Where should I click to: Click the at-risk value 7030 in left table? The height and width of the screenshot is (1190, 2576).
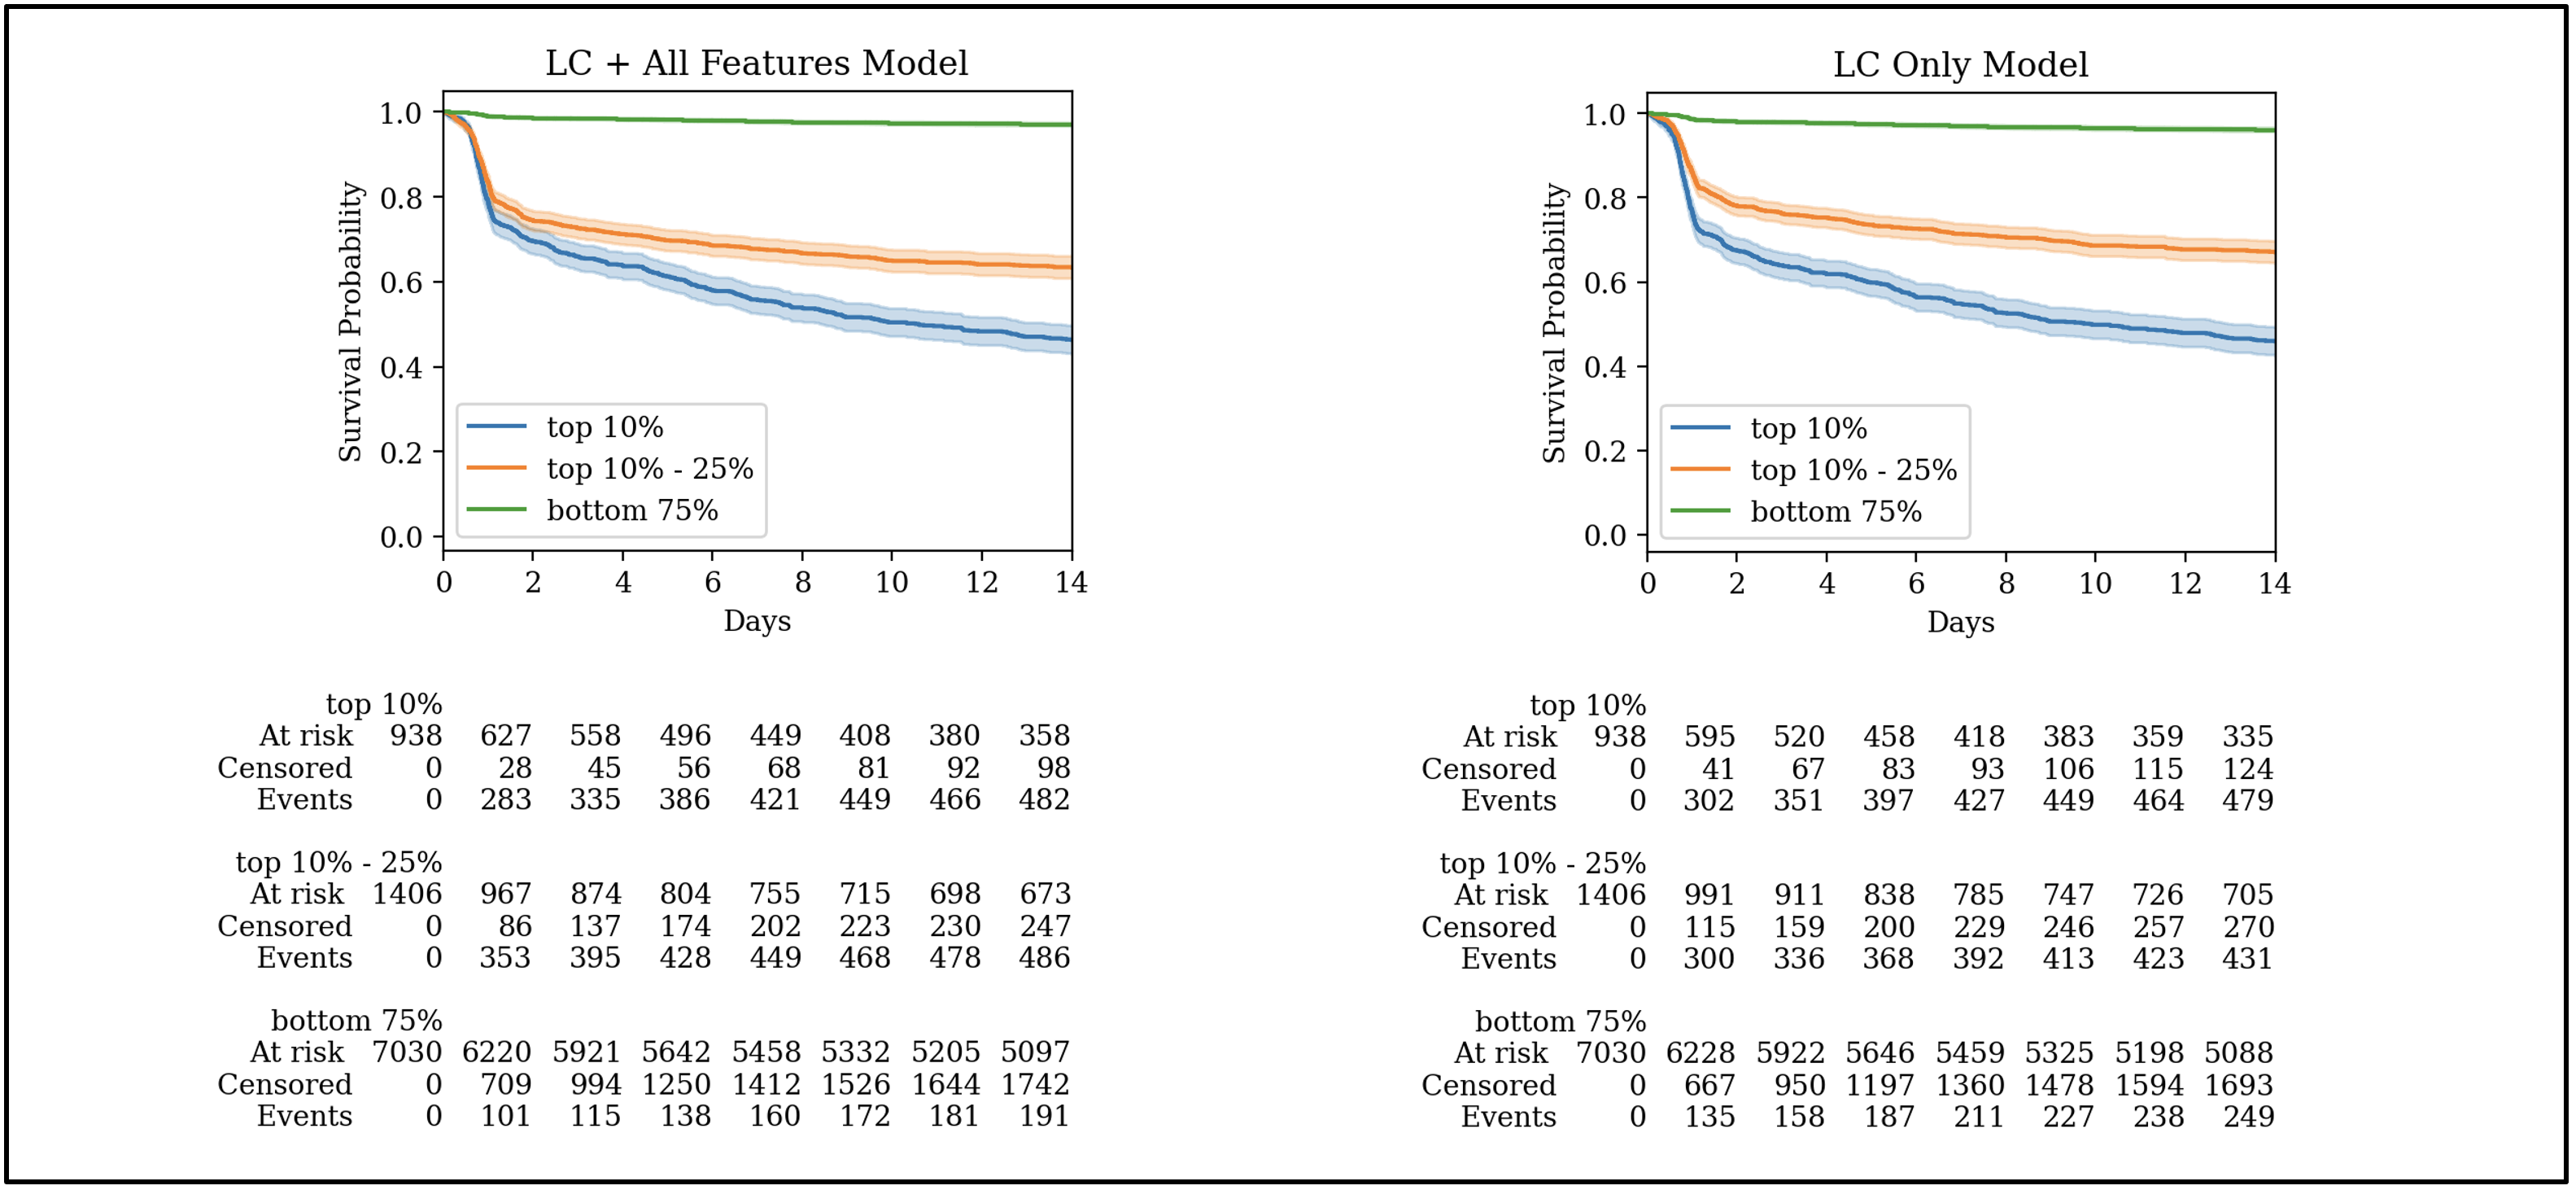pyautogui.click(x=407, y=1052)
